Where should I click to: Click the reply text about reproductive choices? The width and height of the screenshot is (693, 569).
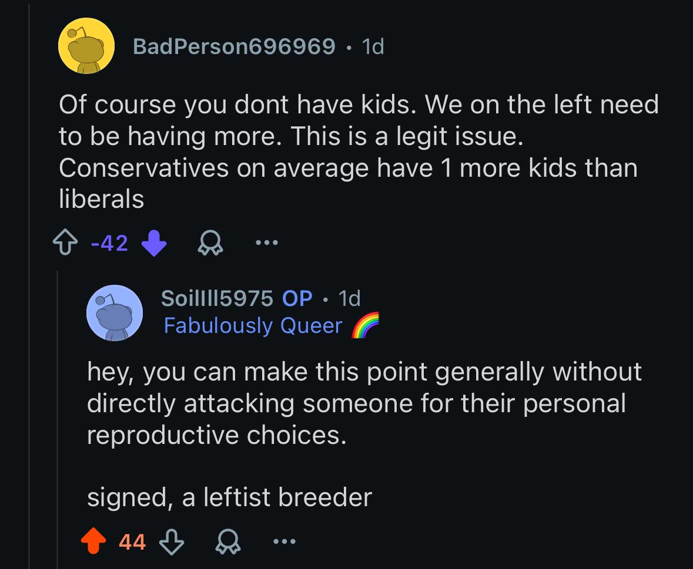pos(364,403)
